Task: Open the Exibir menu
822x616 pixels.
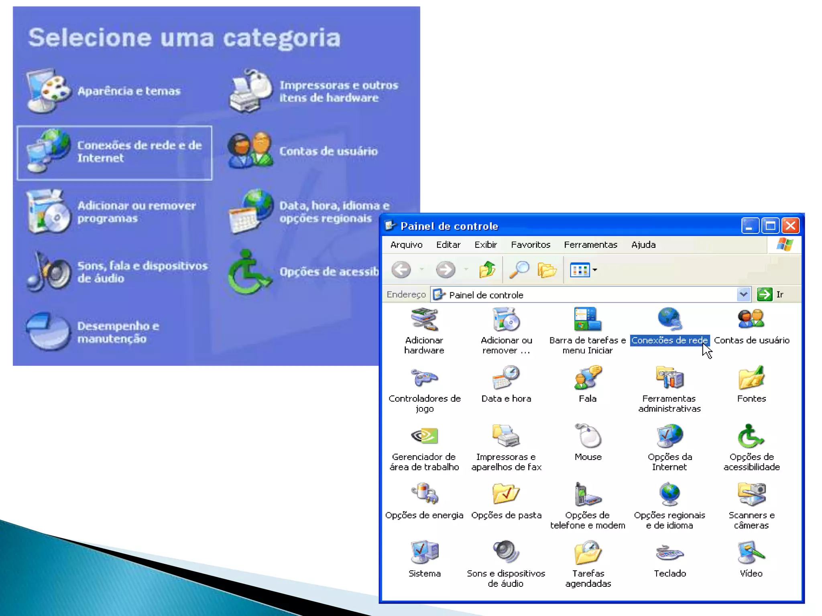Action: coord(485,245)
